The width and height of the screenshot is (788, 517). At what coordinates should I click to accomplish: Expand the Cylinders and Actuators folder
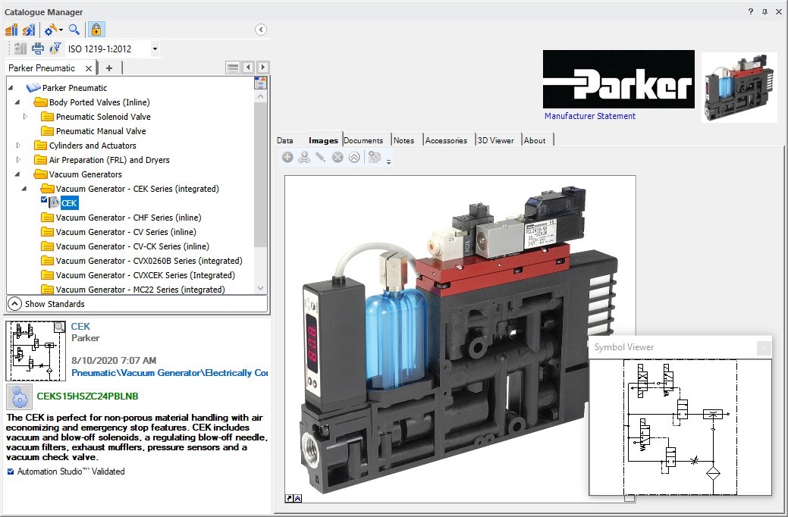pos(18,146)
